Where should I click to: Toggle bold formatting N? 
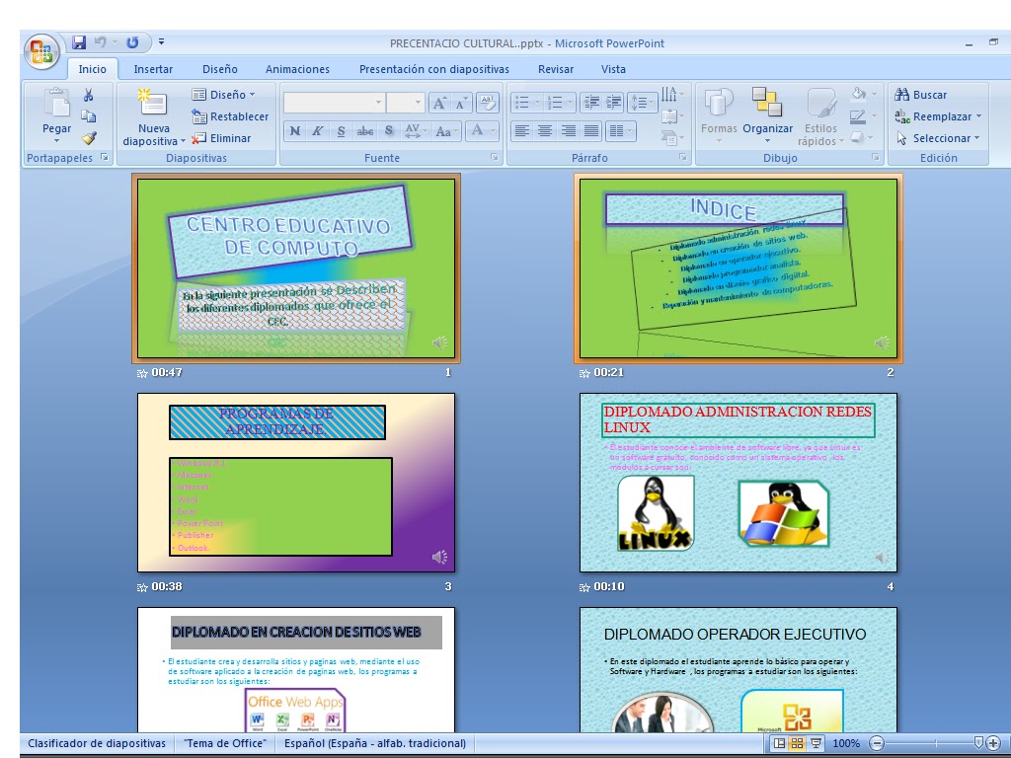click(x=294, y=131)
